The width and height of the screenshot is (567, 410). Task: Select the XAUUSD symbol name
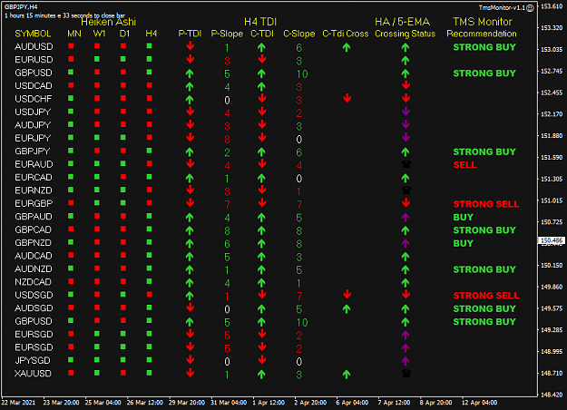point(33,374)
